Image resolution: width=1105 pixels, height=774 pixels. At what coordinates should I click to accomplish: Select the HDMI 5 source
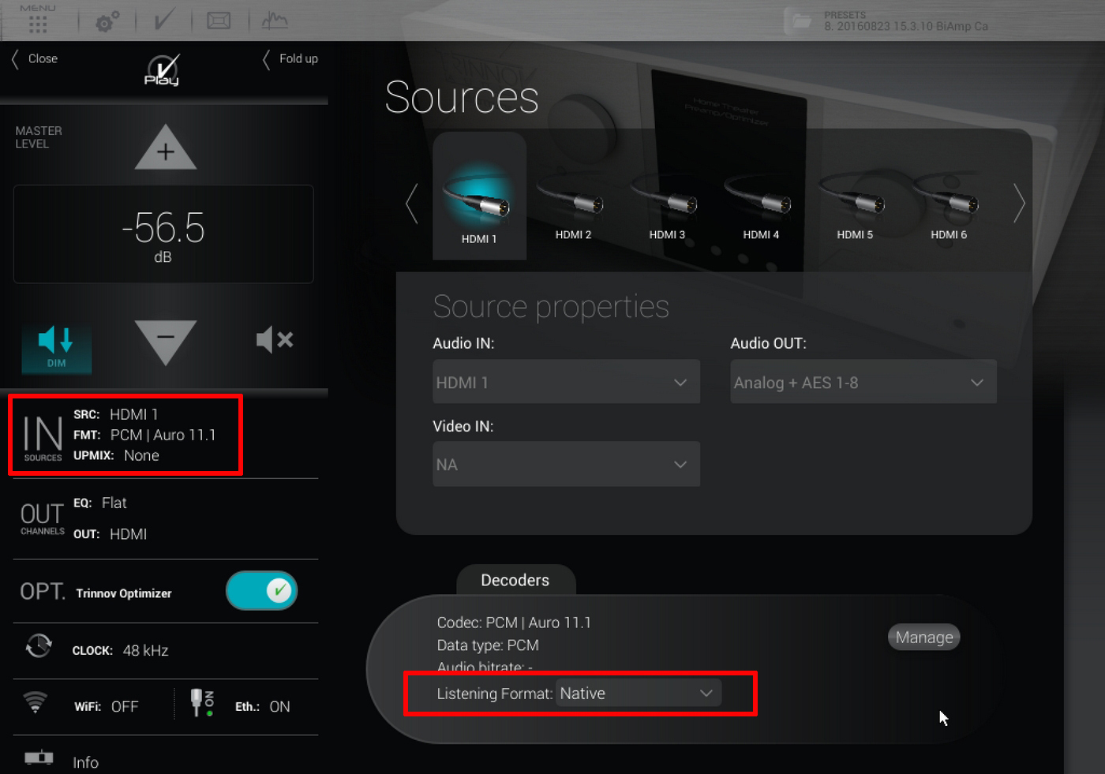tap(855, 209)
